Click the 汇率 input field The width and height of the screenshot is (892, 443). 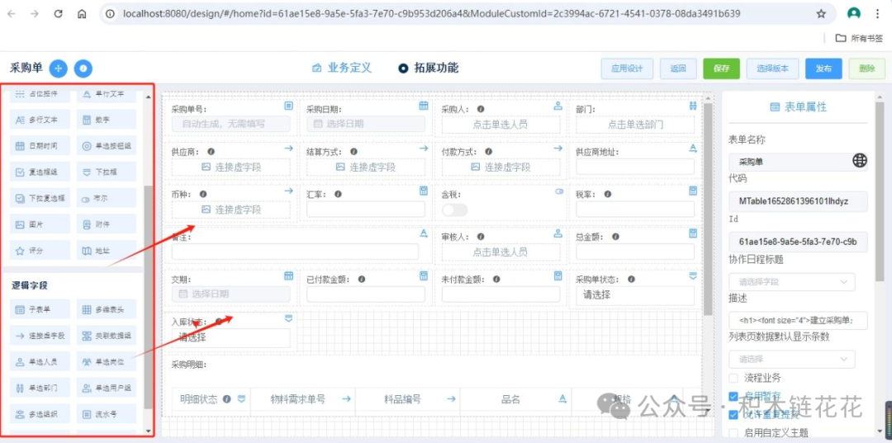[x=358, y=210]
